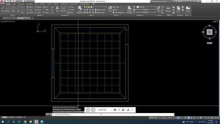
Task: Select the Dimension tool
Action: [63, 9]
